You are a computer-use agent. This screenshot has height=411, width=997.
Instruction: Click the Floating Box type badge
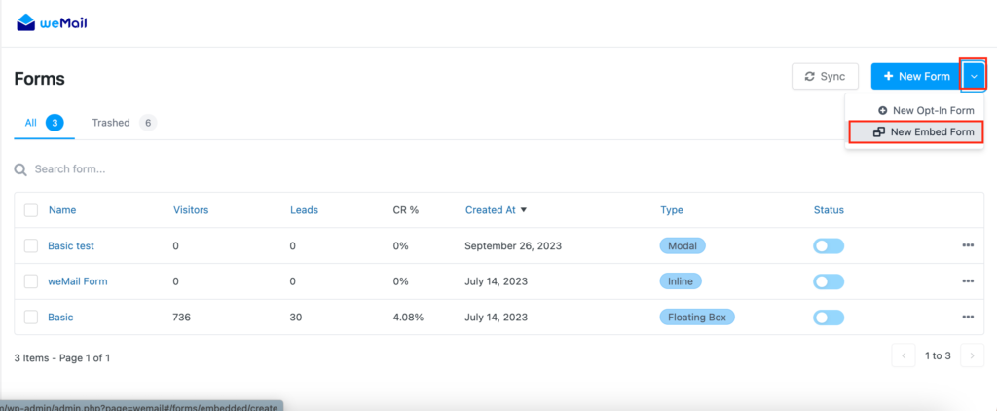coord(697,317)
